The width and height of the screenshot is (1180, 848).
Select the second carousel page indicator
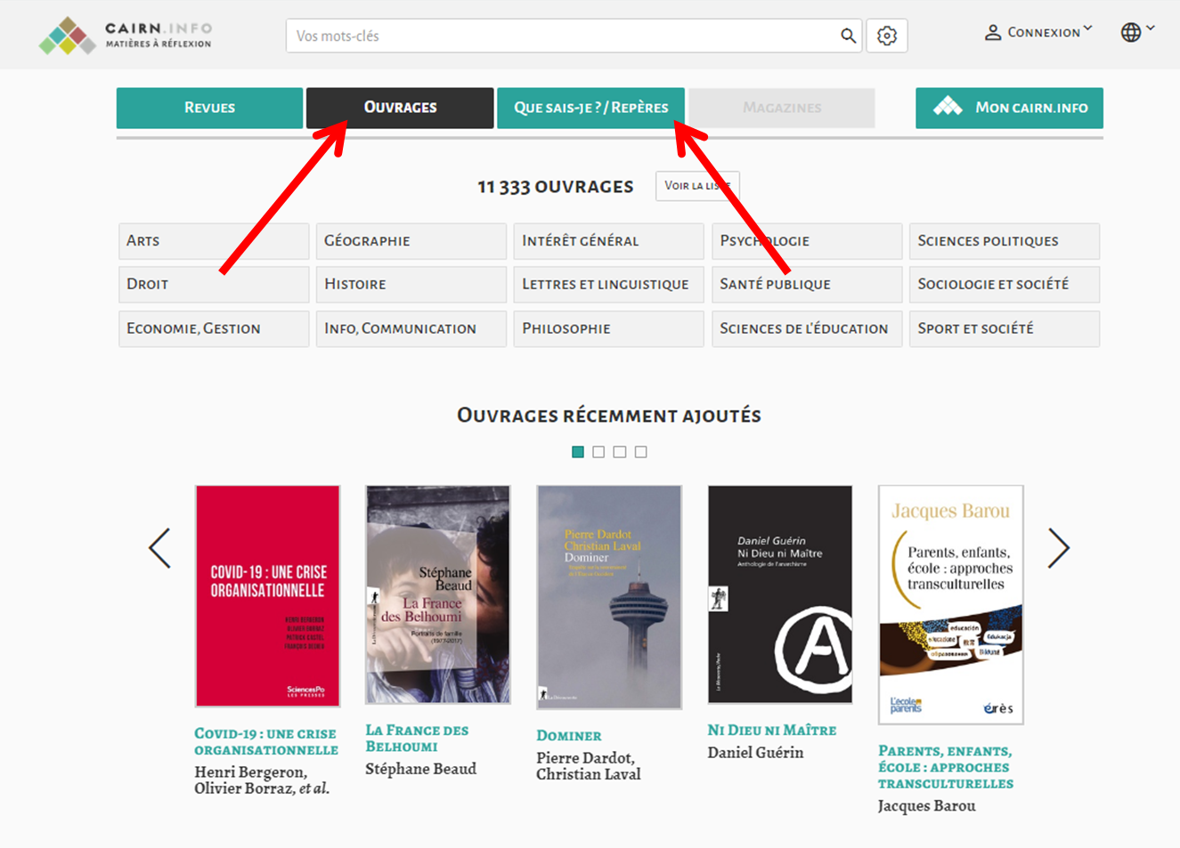598,452
